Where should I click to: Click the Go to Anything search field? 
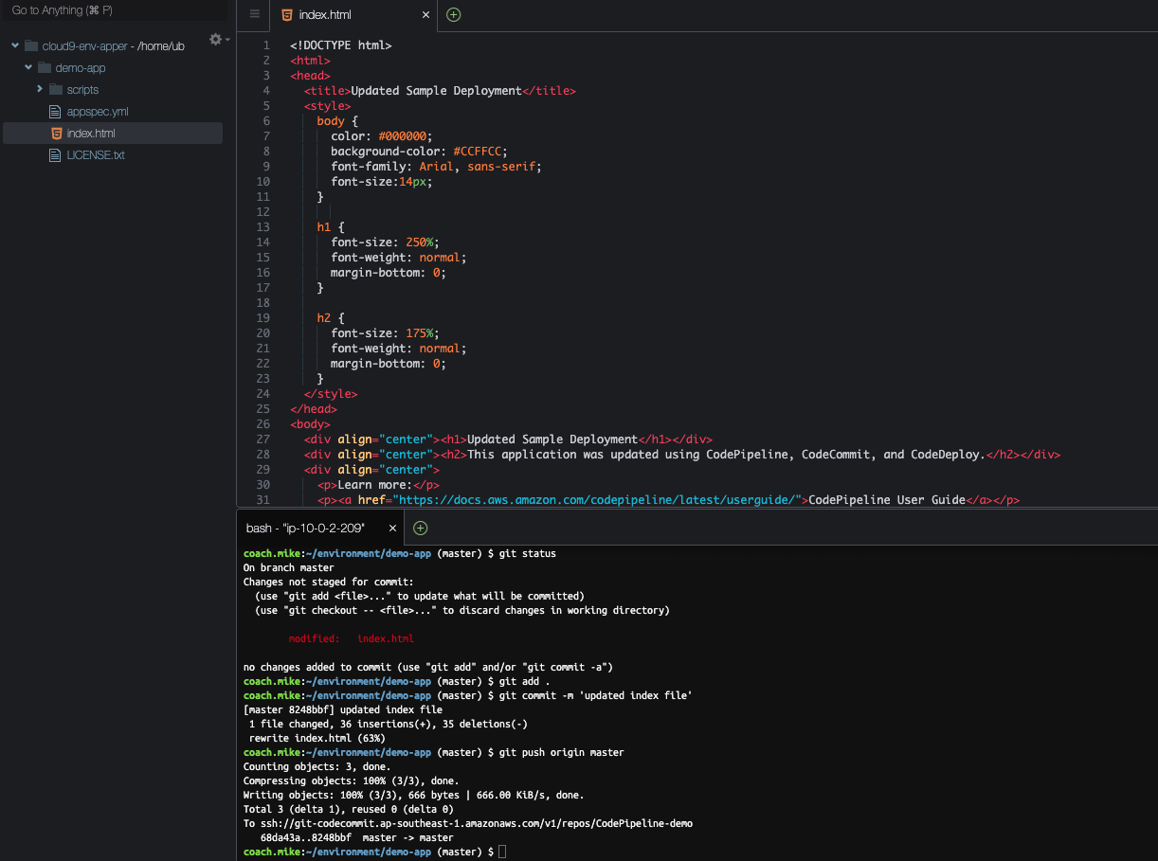(x=114, y=10)
